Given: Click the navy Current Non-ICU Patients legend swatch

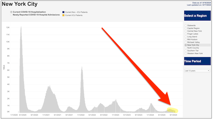Looking at the screenshot, I should pyautogui.click(x=63, y=12).
